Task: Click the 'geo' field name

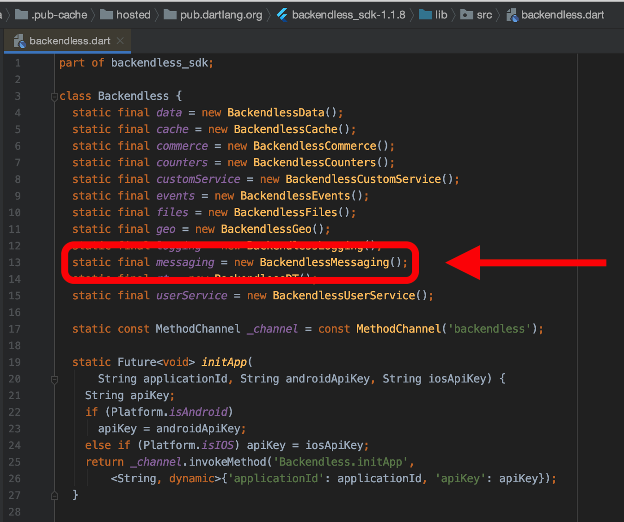Action: pyautogui.click(x=166, y=229)
